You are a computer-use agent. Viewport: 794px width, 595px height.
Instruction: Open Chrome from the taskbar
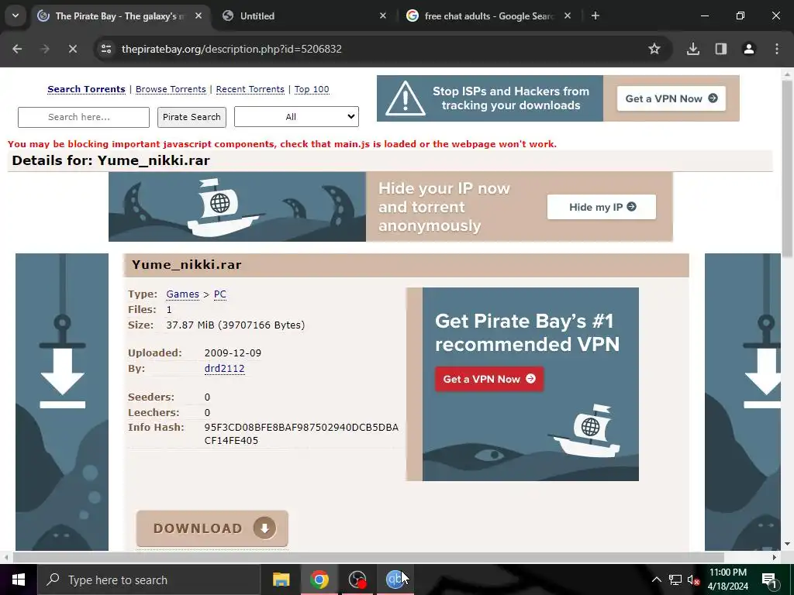tap(319, 580)
